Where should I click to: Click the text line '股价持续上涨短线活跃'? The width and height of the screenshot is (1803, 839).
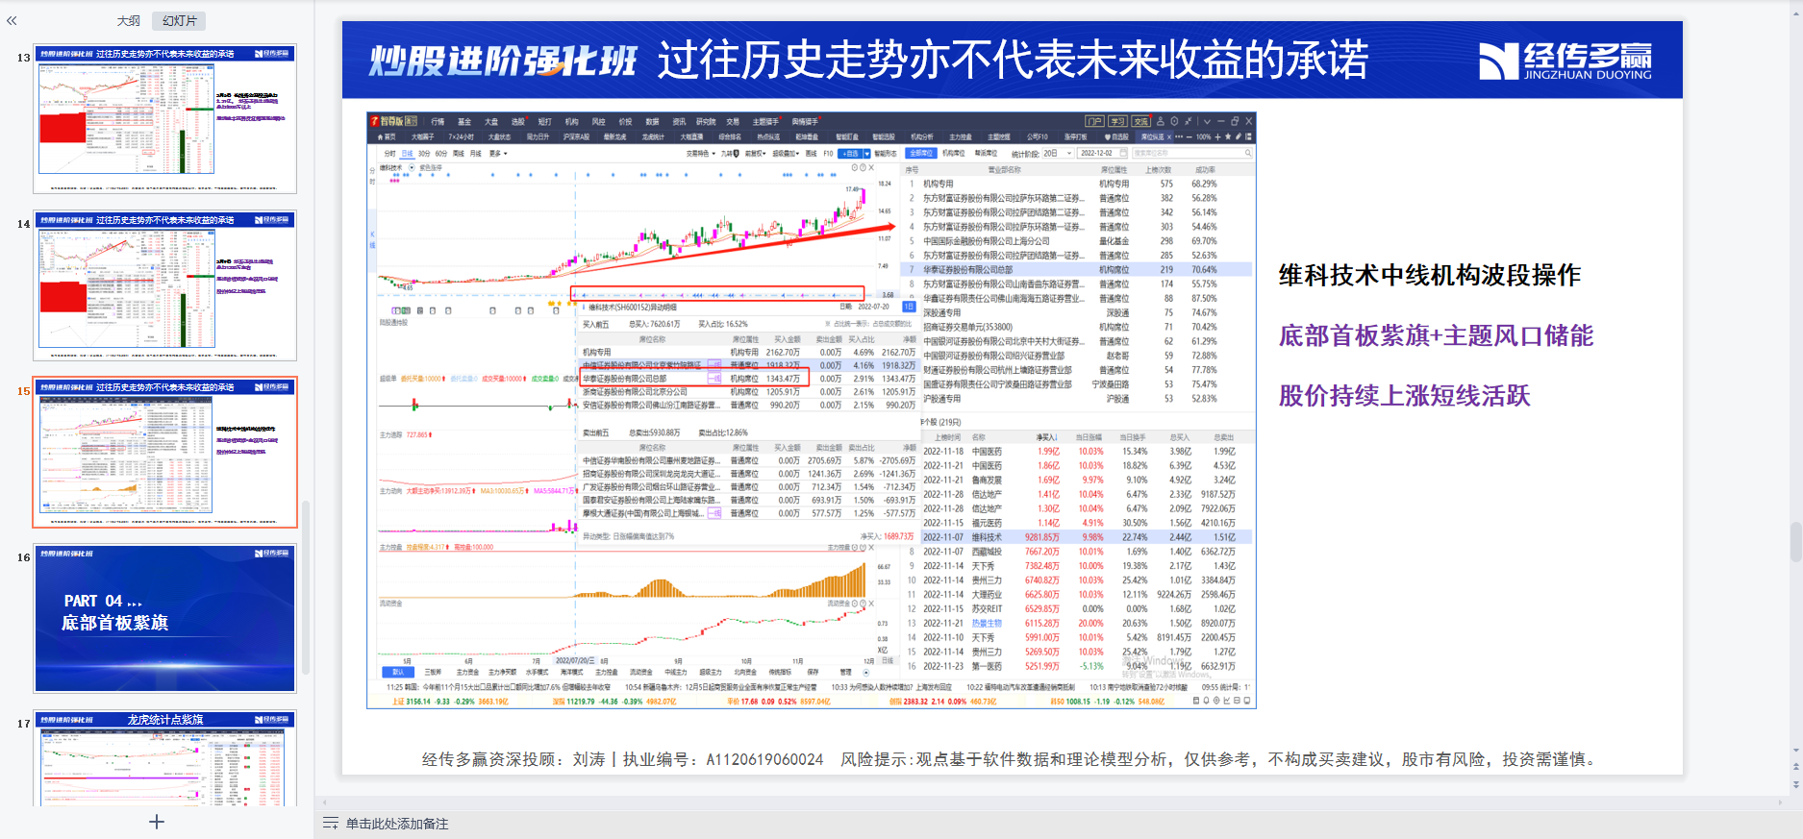coord(1404,396)
